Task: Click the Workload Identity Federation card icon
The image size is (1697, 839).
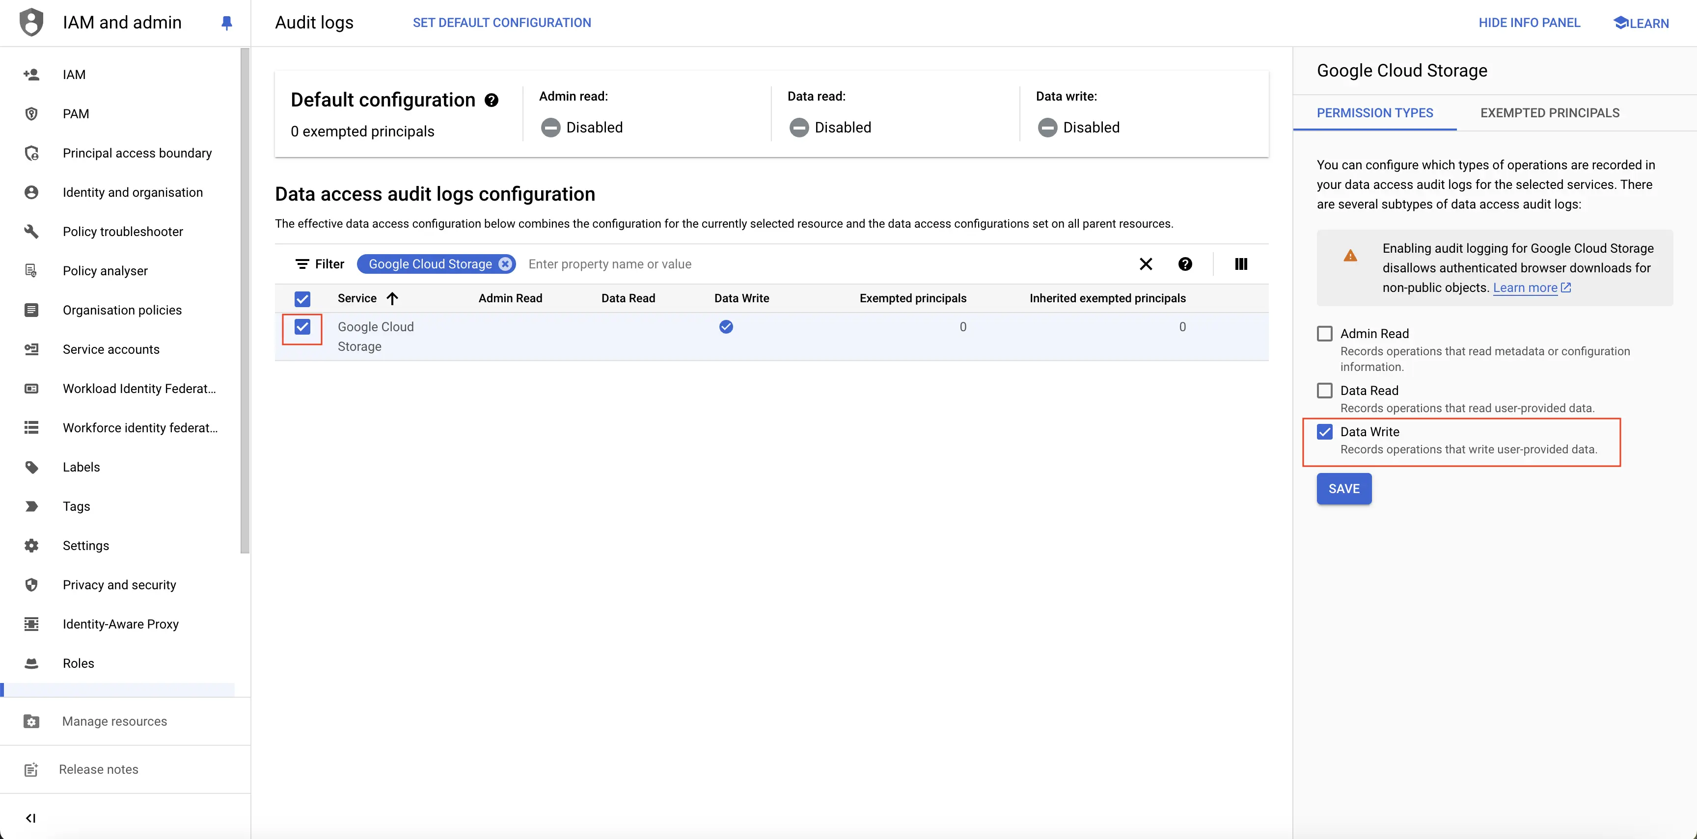Action: point(31,388)
